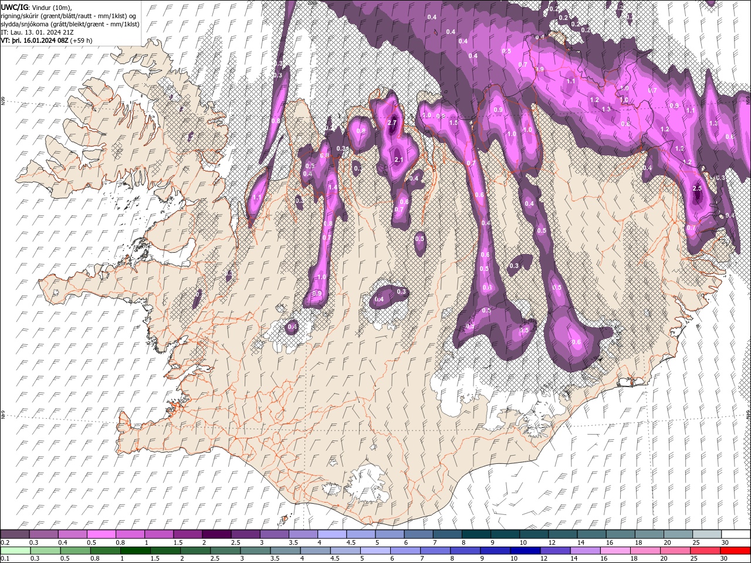Select the dark purple 2 swatch in the upper legend row
This screenshot has height=563, width=751.
click(216, 534)
